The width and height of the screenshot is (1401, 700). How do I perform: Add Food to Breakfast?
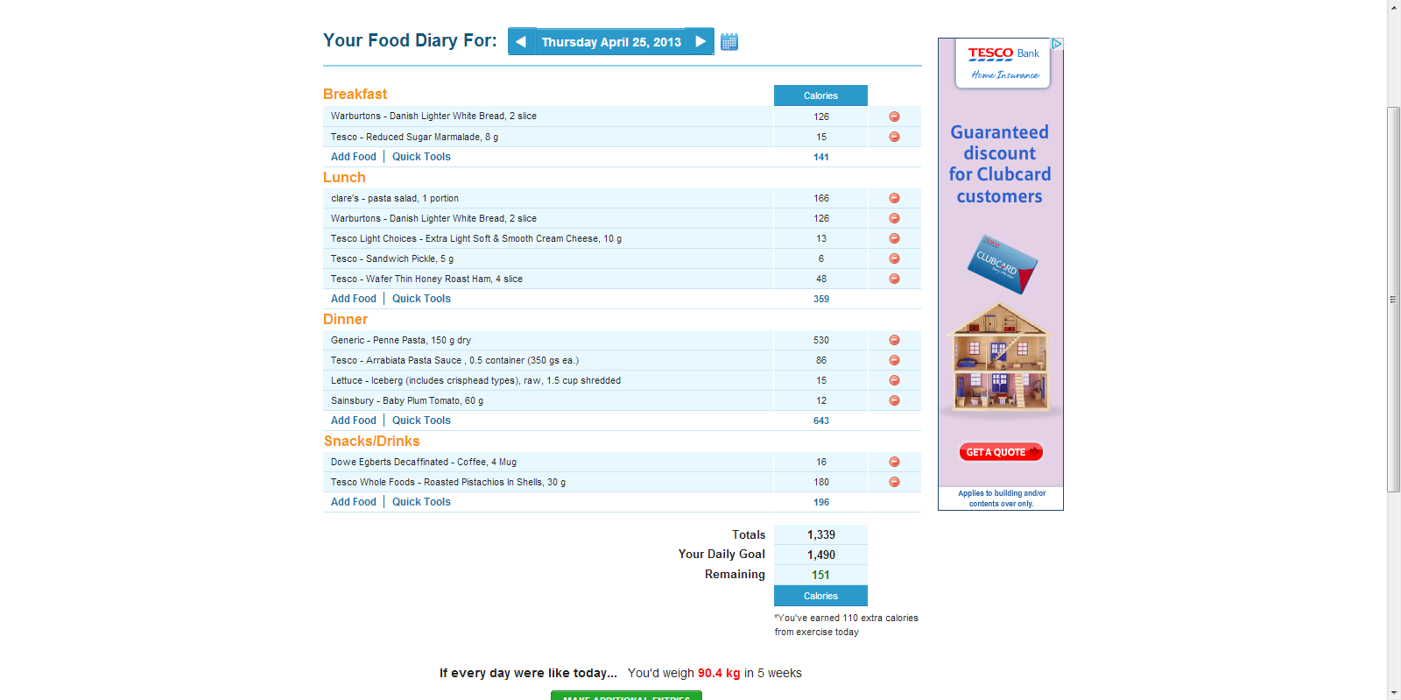point(354,157)
